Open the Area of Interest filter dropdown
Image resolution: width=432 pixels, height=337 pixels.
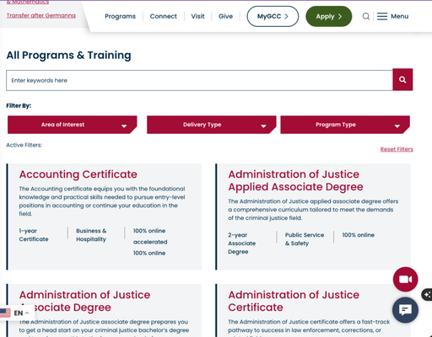[x=72, y=125]
